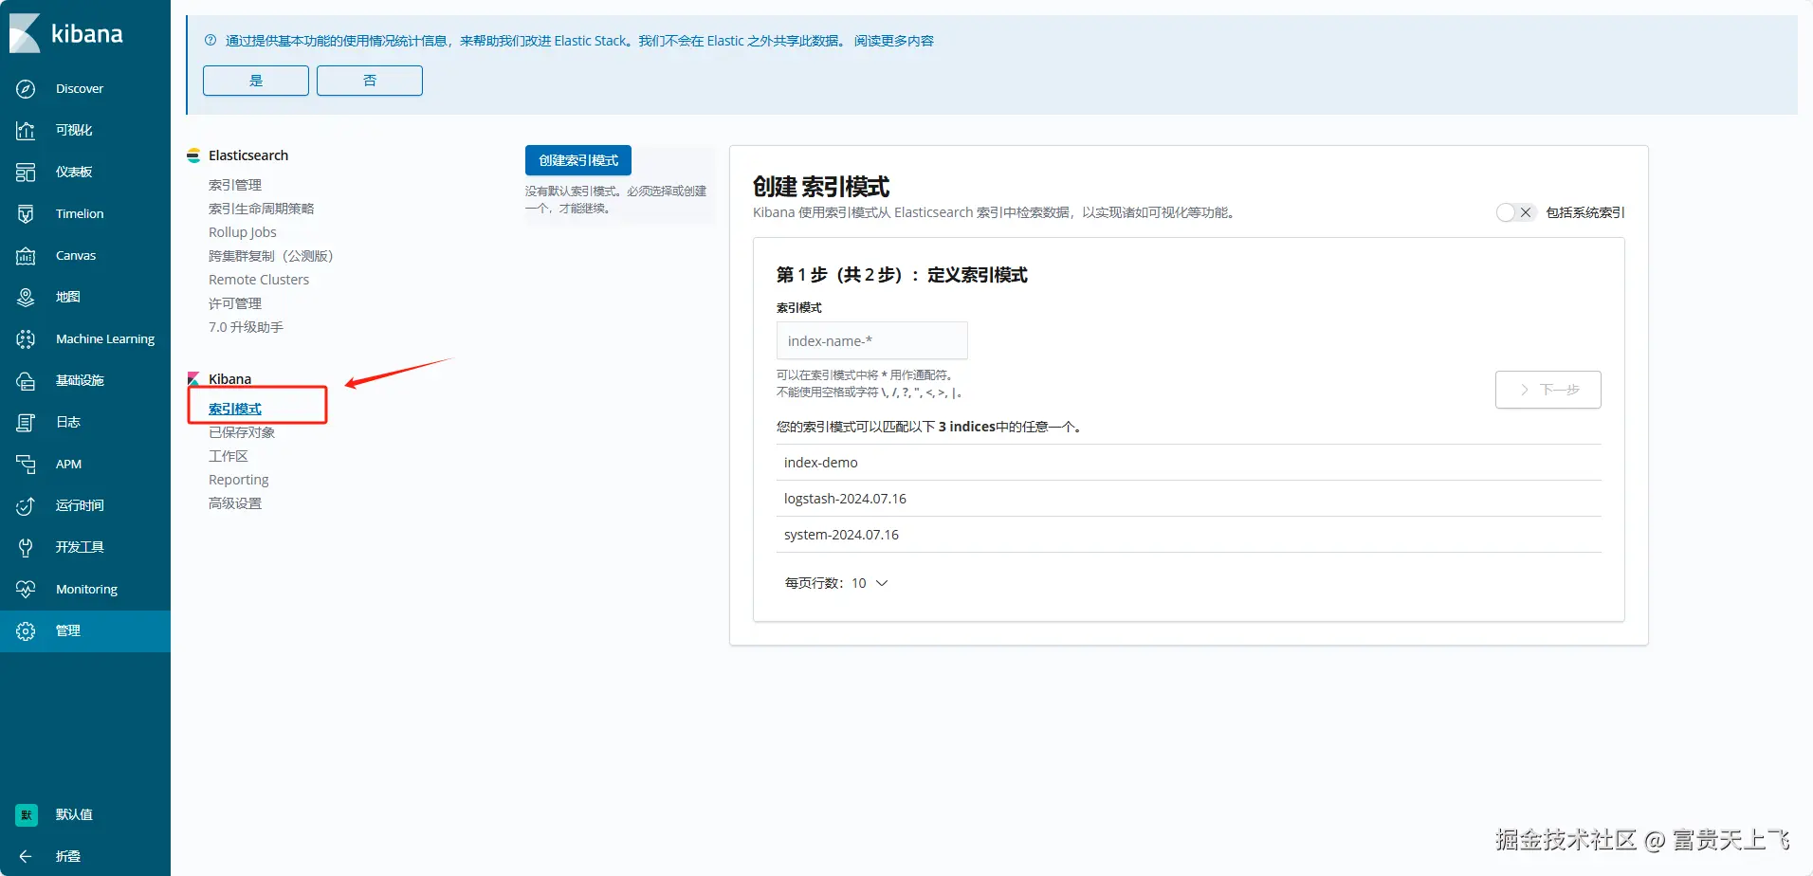The image size is (1813, 876).
Task: Click the Kibana logo icon
Action: [x=26, y=34]
